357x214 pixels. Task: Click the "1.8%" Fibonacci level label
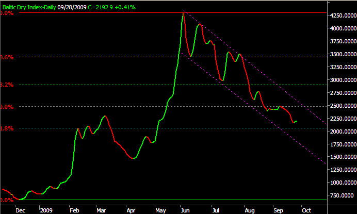point(7,128)
